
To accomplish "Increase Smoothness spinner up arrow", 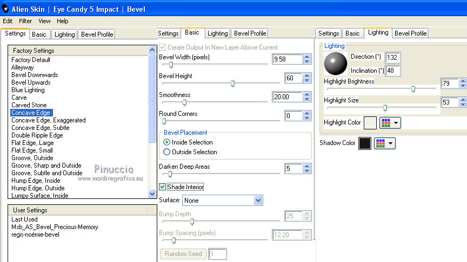I will point(307,94).
